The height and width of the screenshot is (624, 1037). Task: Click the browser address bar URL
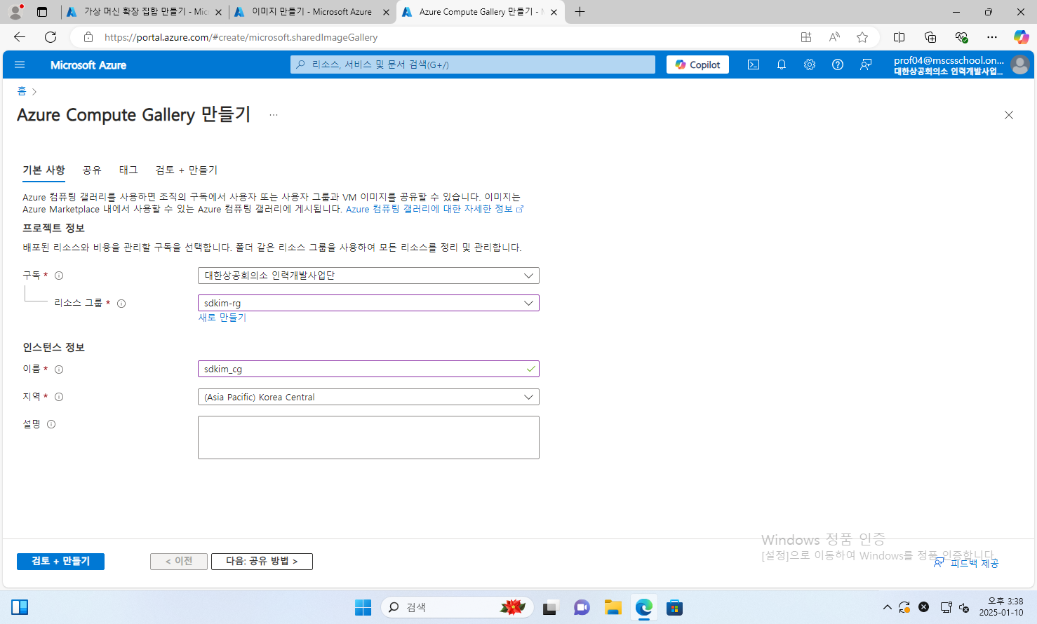[241, 37]
